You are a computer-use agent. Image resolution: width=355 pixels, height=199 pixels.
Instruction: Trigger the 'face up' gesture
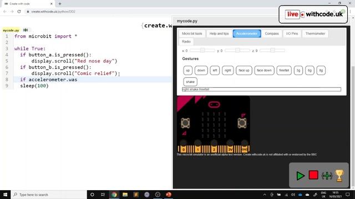[244, 70]
